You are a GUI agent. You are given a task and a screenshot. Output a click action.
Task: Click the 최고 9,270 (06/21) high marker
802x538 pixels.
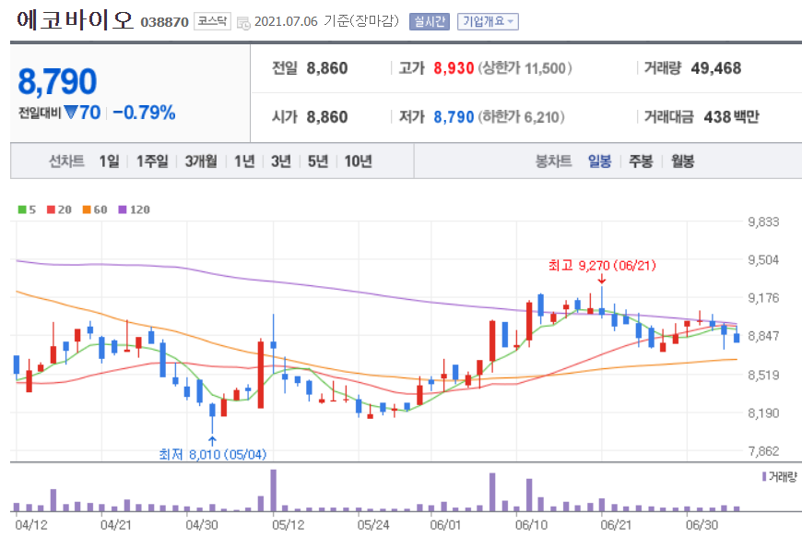601,265
